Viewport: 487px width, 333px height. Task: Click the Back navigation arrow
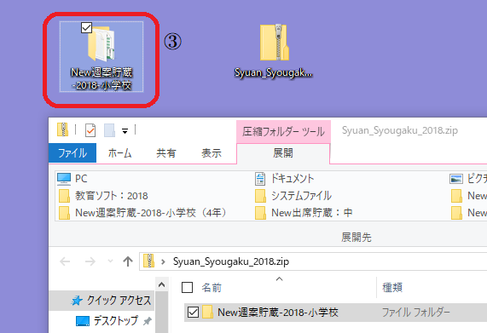coord(65,261)
